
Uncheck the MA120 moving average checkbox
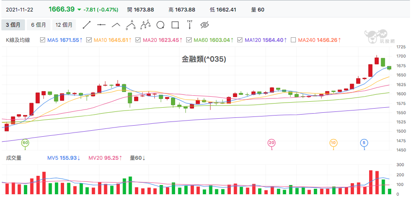point(240,40)
